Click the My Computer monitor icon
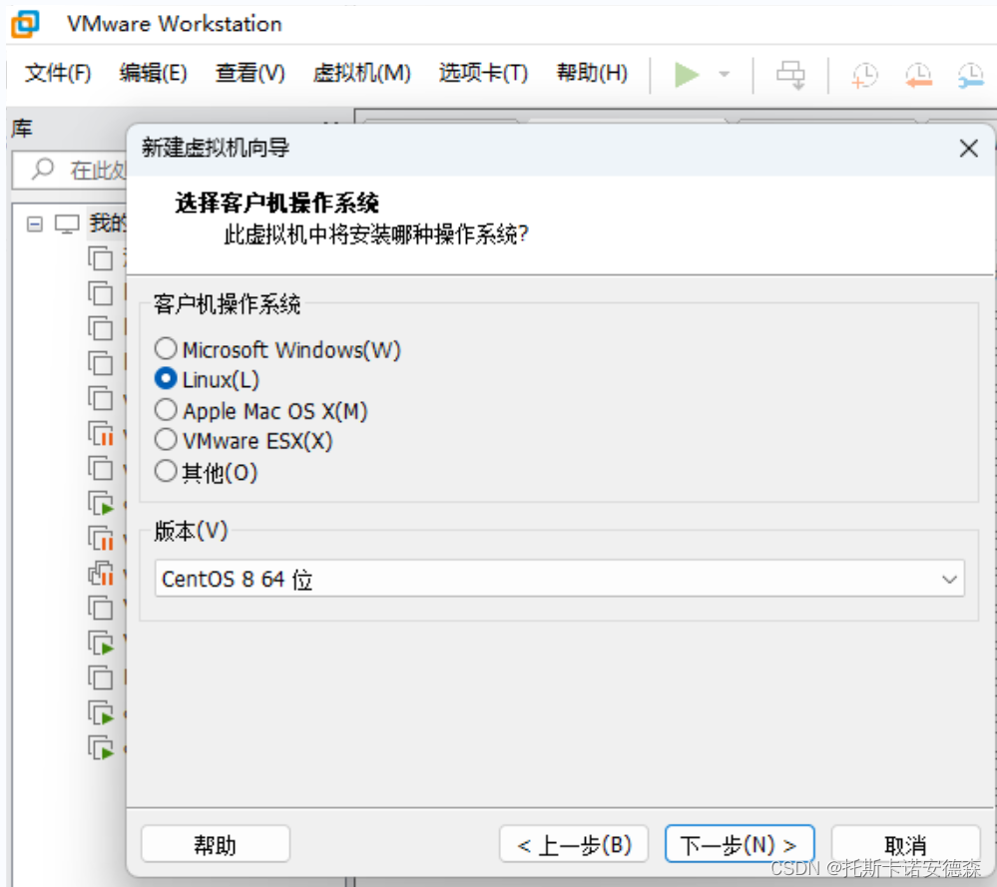Screen dimensions: 997x887 click(67, 223)
